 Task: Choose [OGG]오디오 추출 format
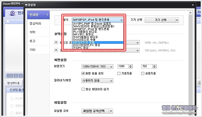point(97,40)
